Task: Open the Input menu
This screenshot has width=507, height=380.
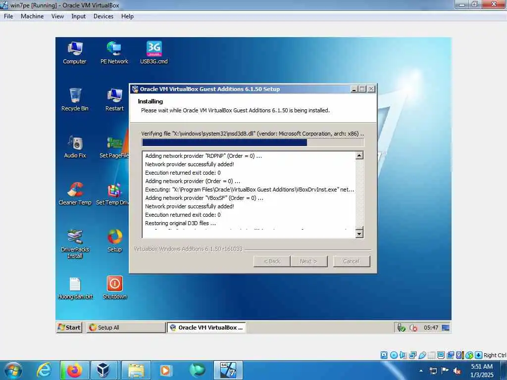Action: tap(79, 16)
